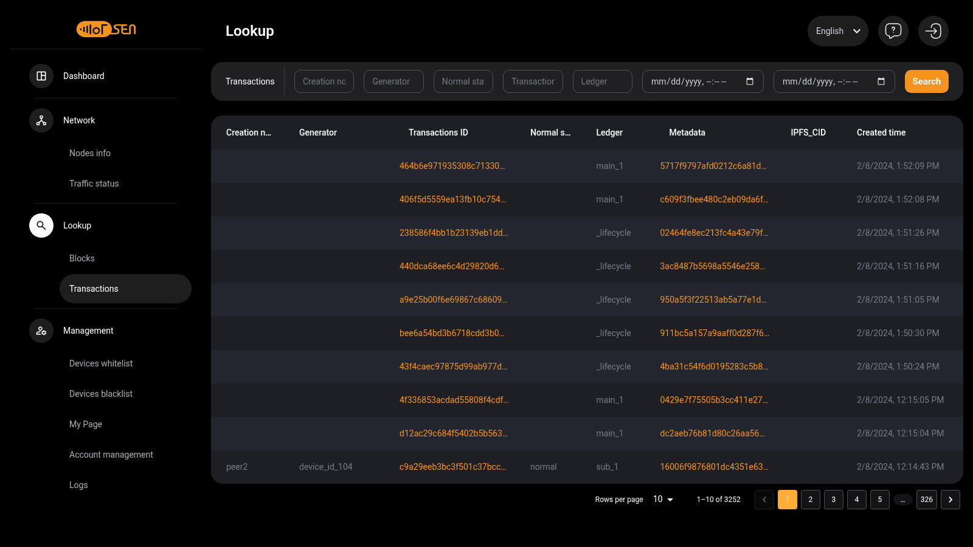Image resolution: width=973 pixels, height=547 pixels.
Task: Select Transactions in the sidebar
Action: tap(125, 289)
